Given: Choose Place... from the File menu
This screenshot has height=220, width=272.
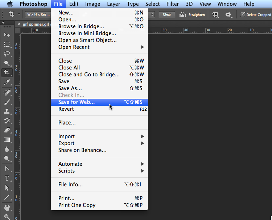Looking at the screenshot, I should [99, 123].
